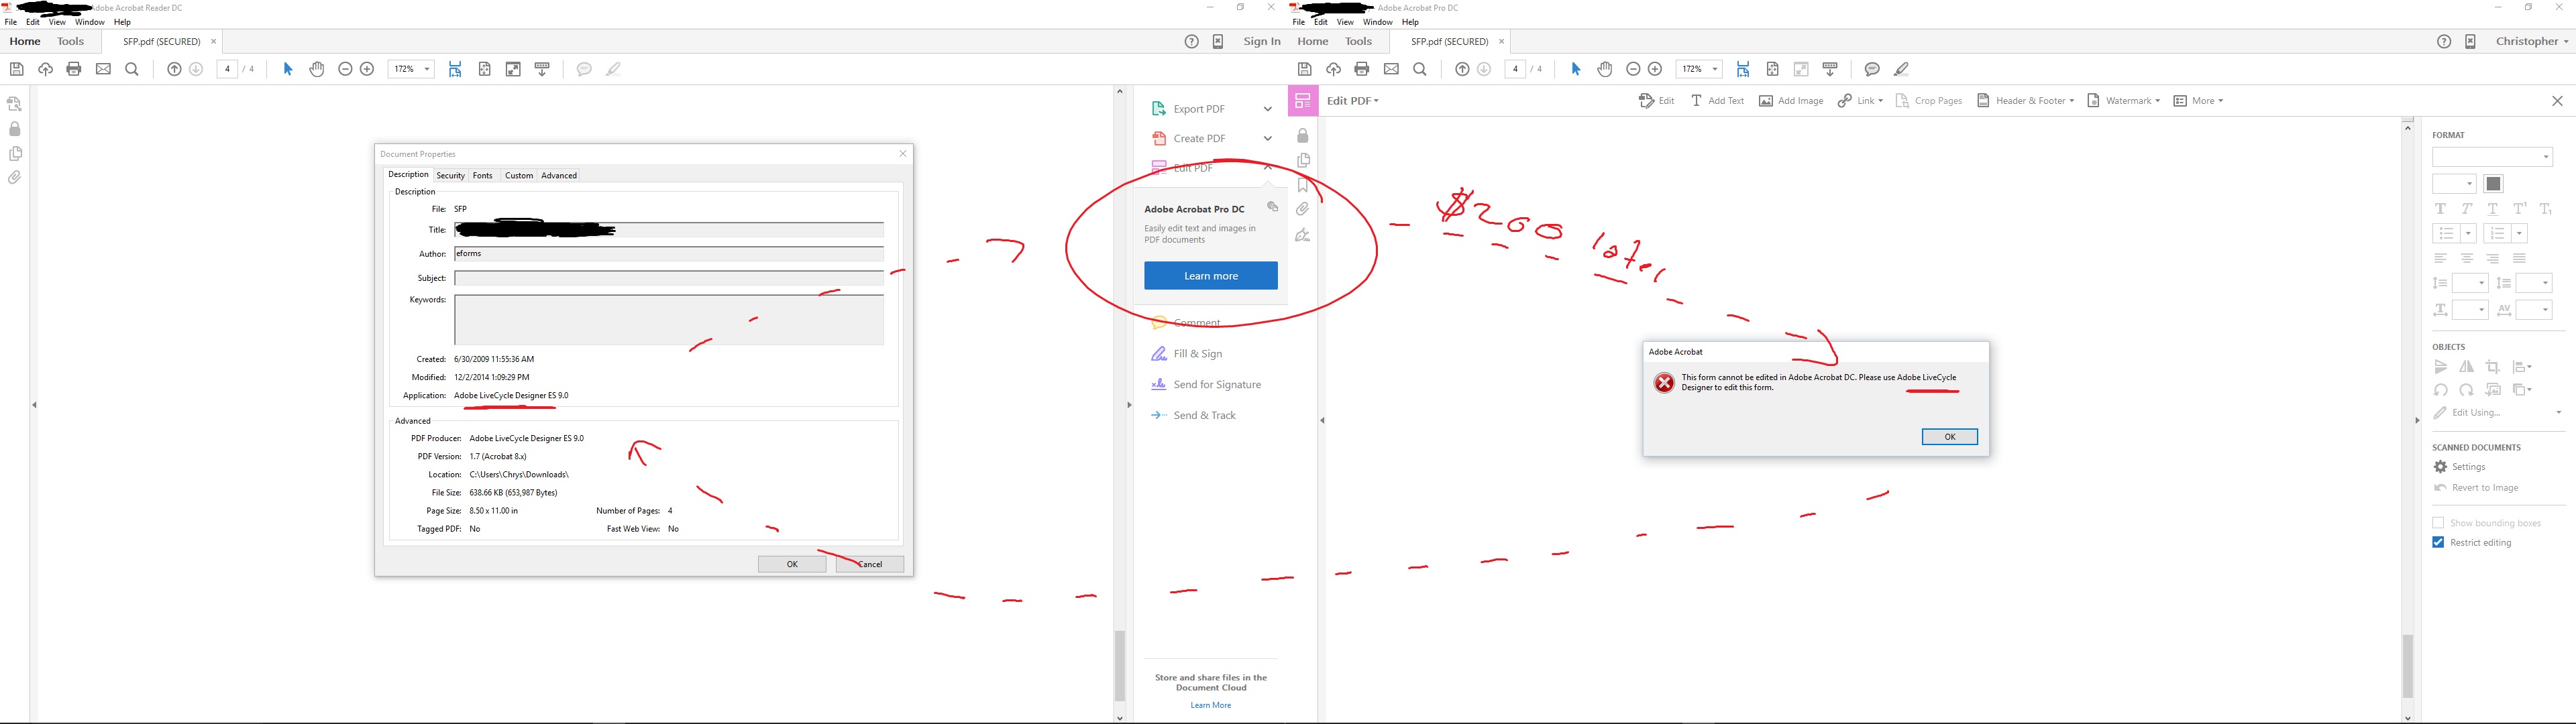Click the gray color swatch in the Format panel
2576x724 pixels.
coord(2494,184)
